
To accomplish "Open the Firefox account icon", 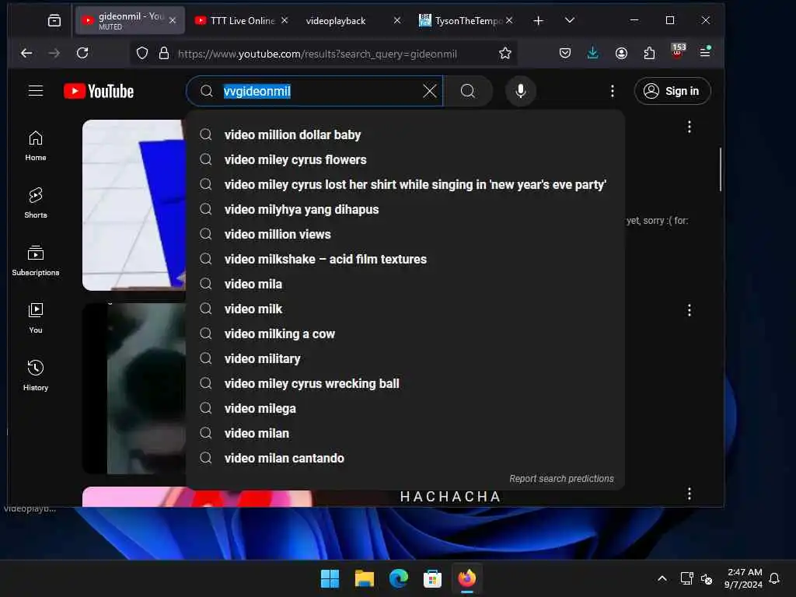I will tap(621, 54).
